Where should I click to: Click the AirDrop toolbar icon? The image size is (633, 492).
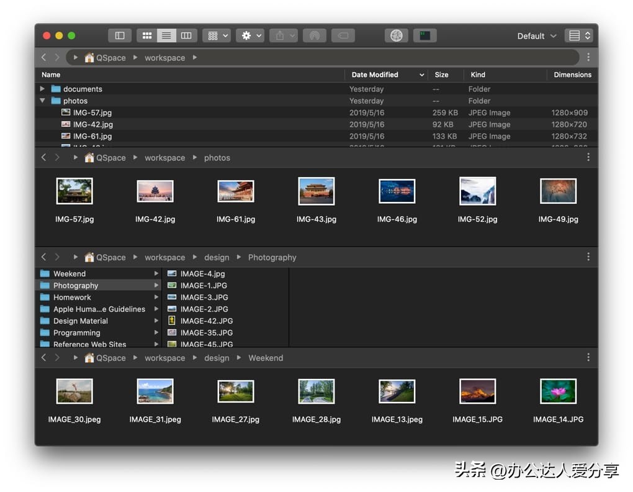(315, 36)
